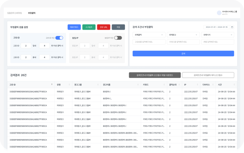244x153 pixels.
Task: Open the 부정클릭 tab
Action: [32, 13]
